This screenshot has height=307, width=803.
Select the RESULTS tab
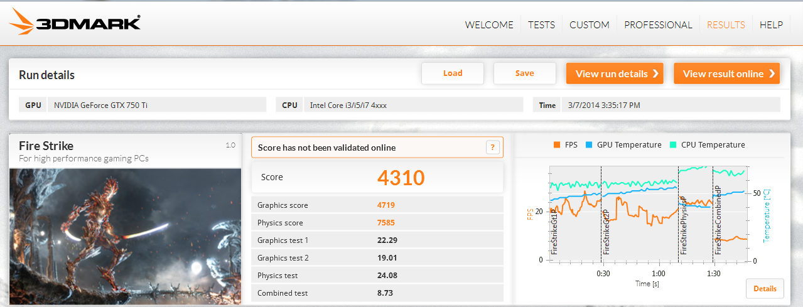[x=726, y=25]
